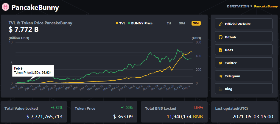Click the Blog list icon

pyautogui.click(x=220, y=89)
